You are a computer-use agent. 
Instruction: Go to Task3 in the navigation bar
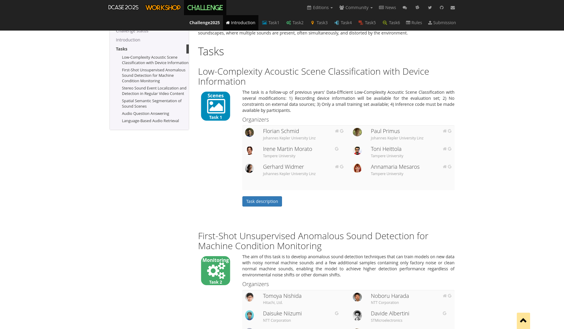click(x=319, y=23)
